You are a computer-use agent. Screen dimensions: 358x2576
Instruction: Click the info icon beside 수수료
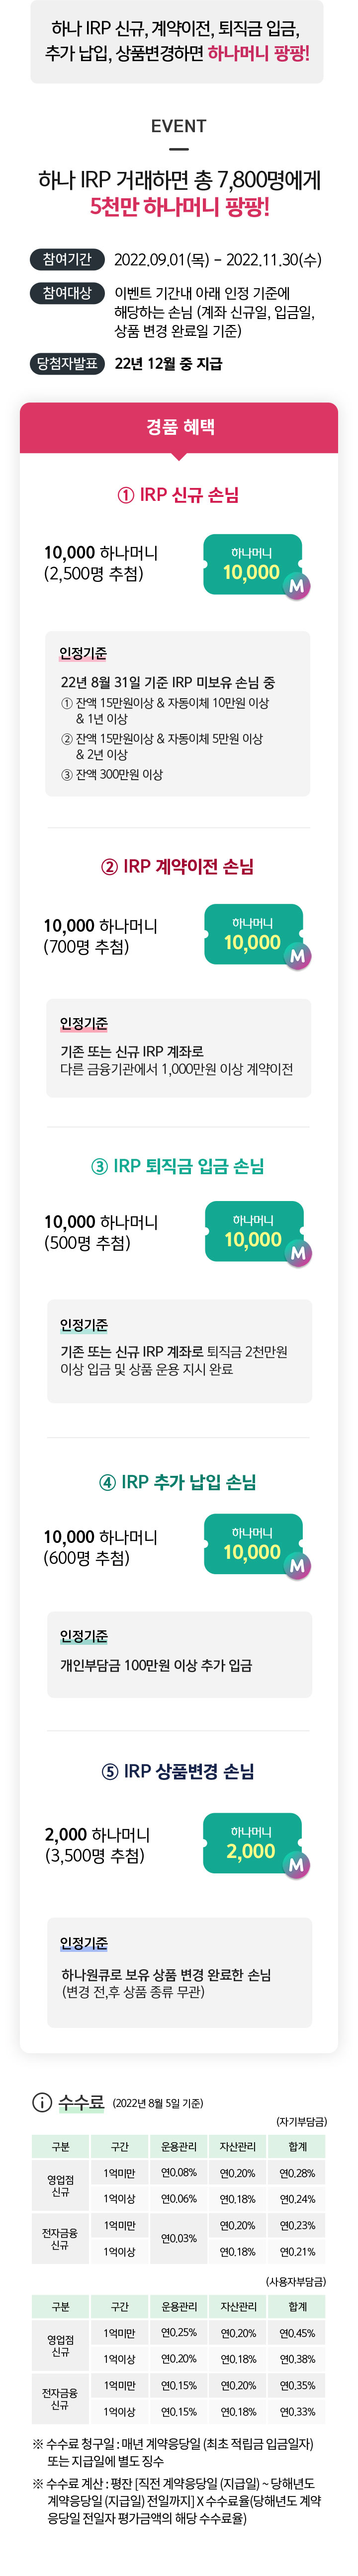[x=42, y=2103]
